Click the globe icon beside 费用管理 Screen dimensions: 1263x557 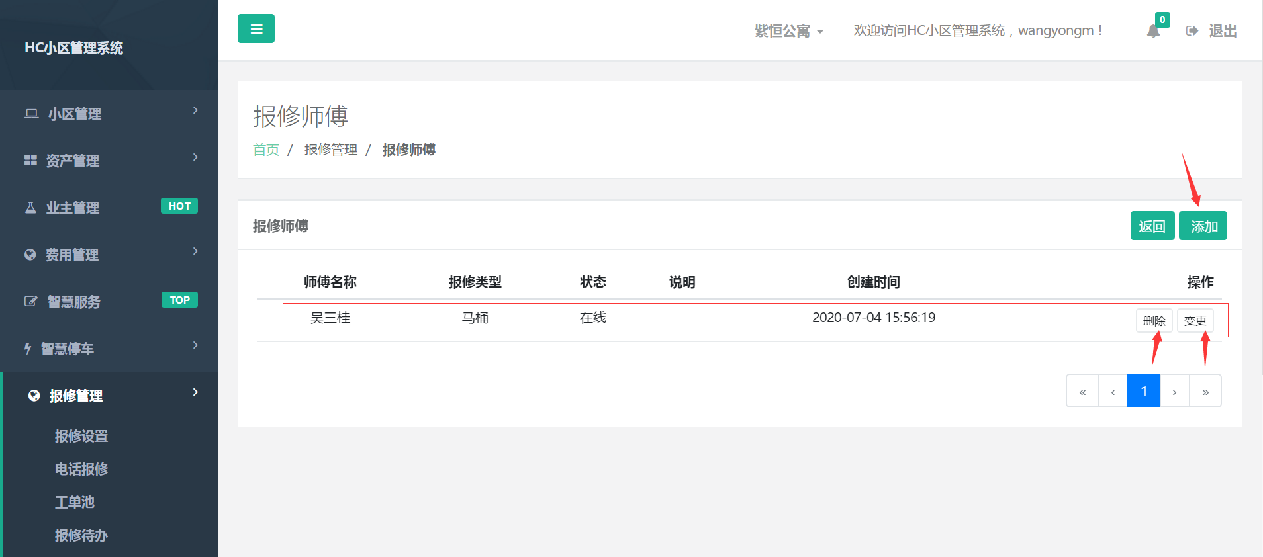30,255
